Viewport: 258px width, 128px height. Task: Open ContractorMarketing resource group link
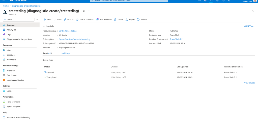67,31
